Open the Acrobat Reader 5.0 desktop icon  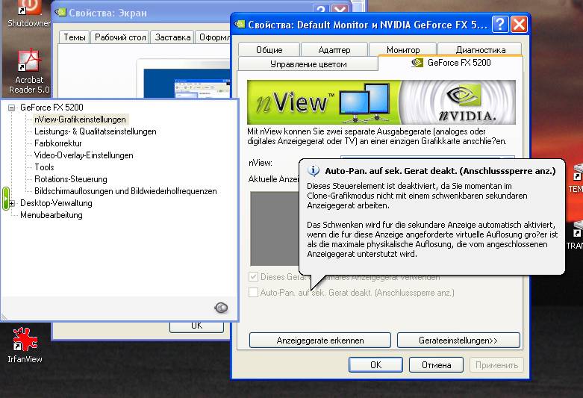(x=29, y=72)
